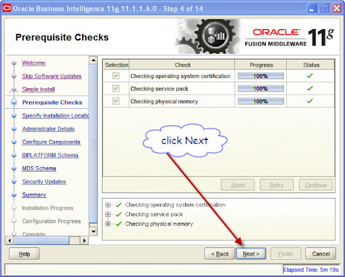
Task: Click the Status column header
Action: point(311,65)
